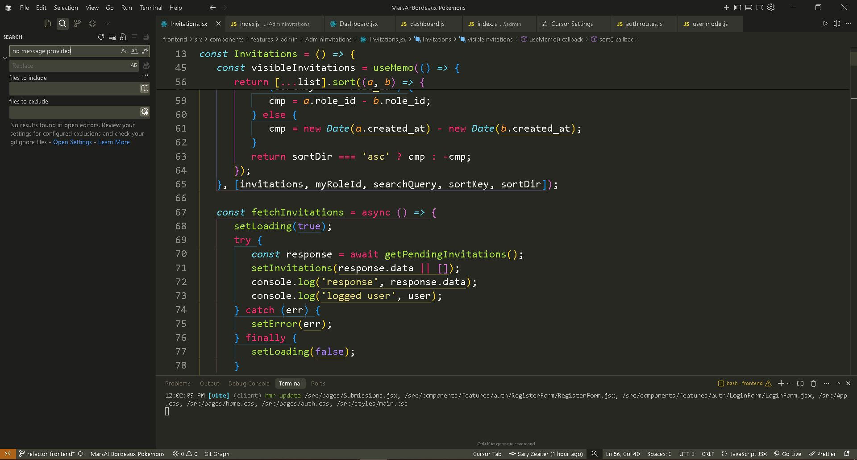
Task: Open the Source Control view icon
Action: 77,23
